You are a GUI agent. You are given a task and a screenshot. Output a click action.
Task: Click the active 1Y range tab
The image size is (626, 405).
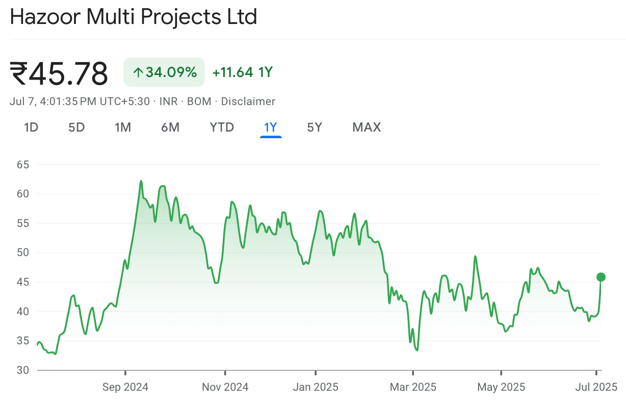pos(271,127)
